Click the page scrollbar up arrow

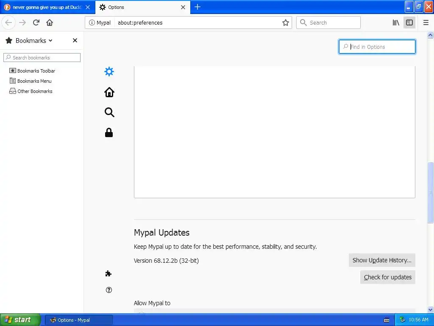click(x=430, y=35)
